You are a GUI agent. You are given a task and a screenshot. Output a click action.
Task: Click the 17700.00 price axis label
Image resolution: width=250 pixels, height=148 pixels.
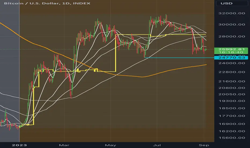[232, 116]
